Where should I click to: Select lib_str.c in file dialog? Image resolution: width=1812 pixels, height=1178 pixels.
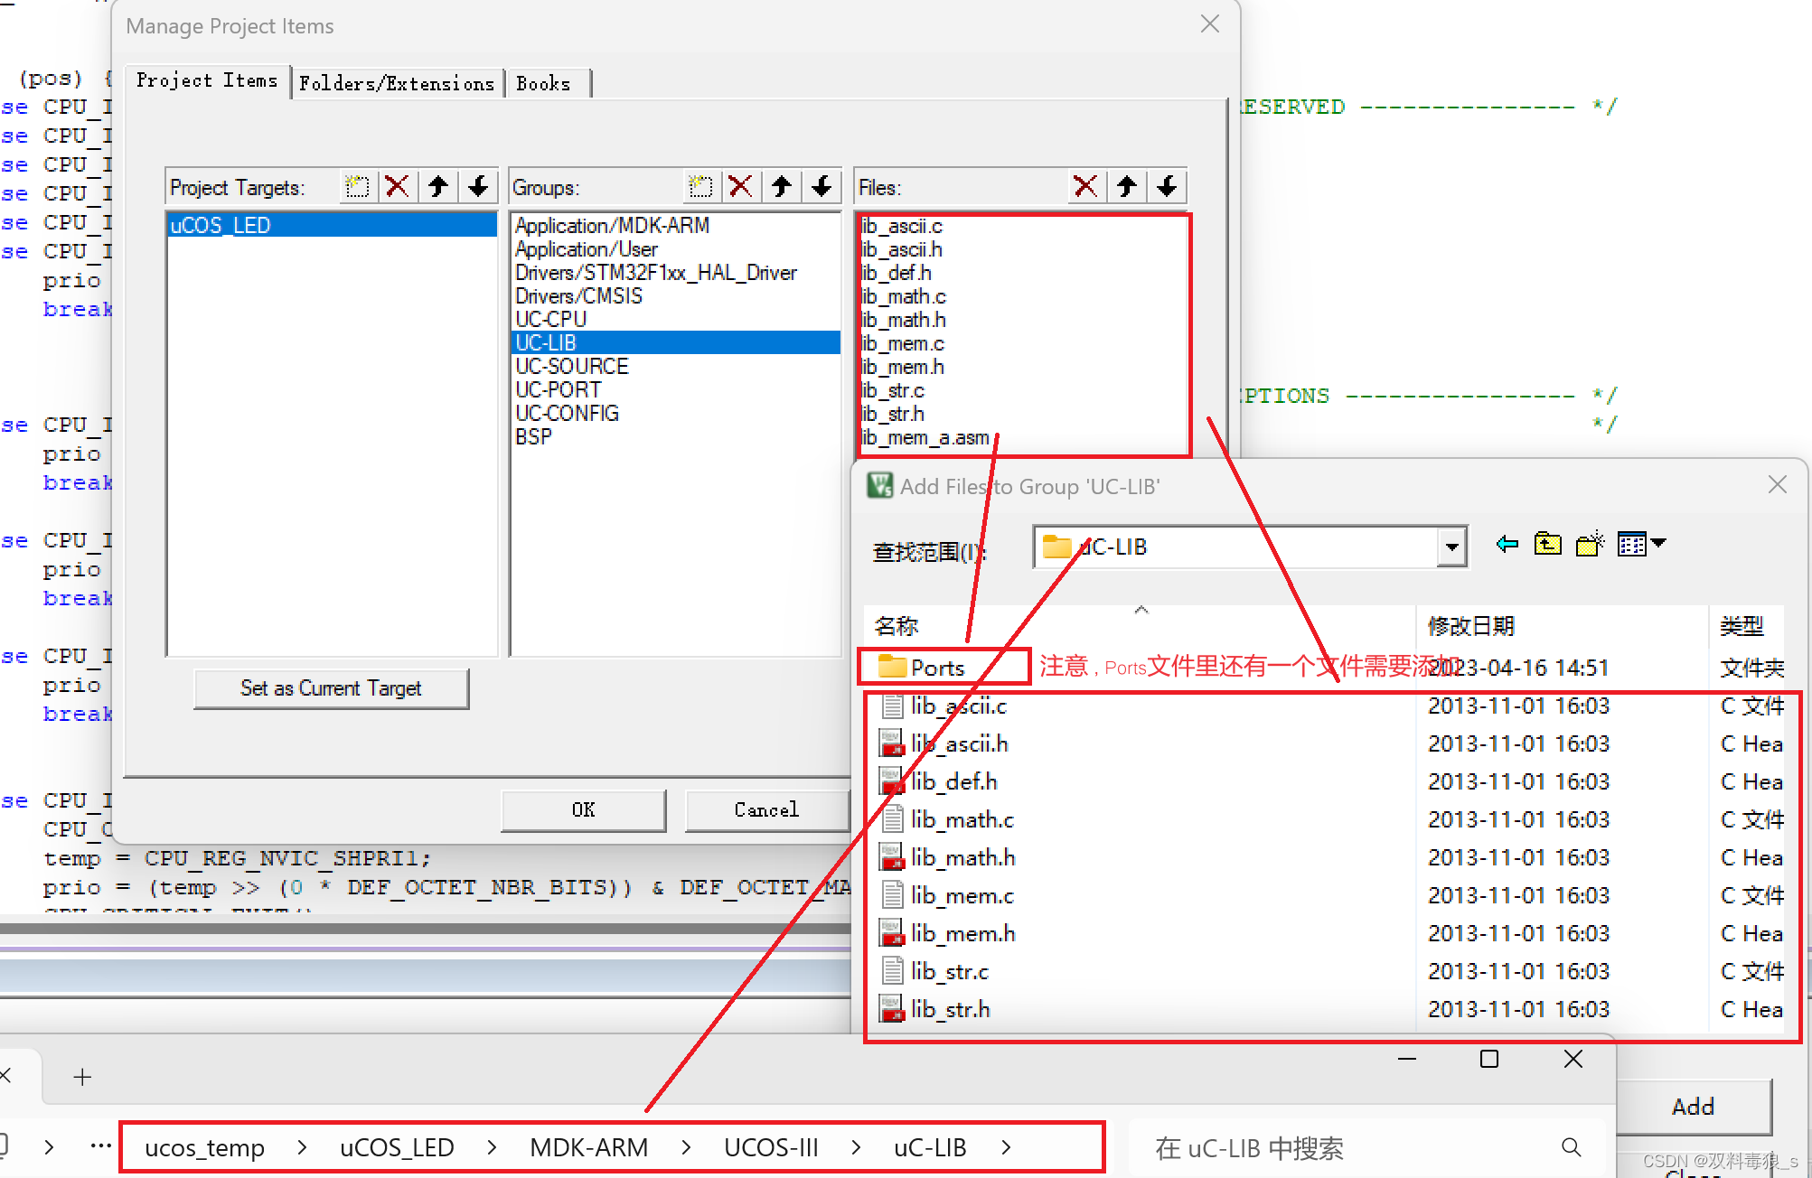pyautogui.click(x=935, y=971)
